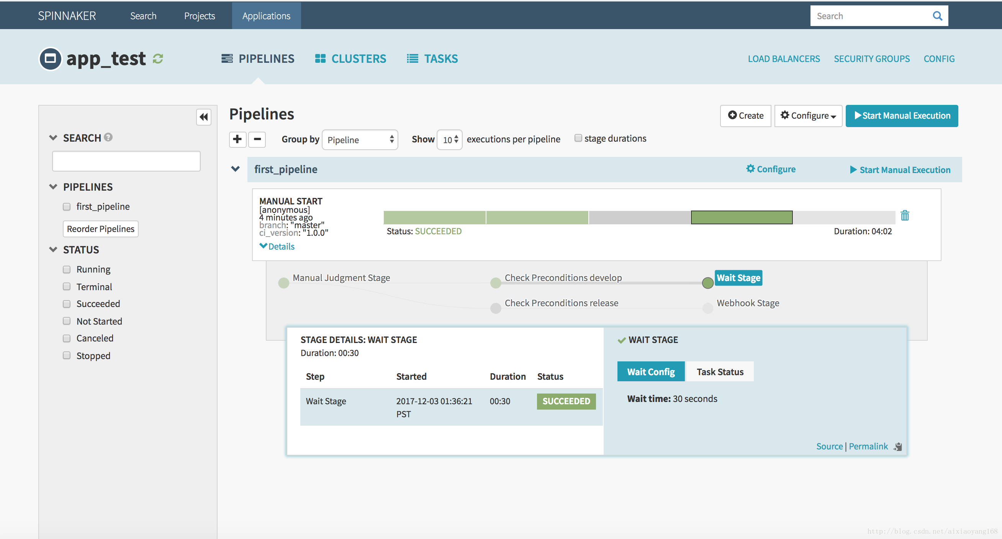This screenshot has width=1002, height=539.
Task: Click the remove pipeline minus icon
Action: coord(256,139)
